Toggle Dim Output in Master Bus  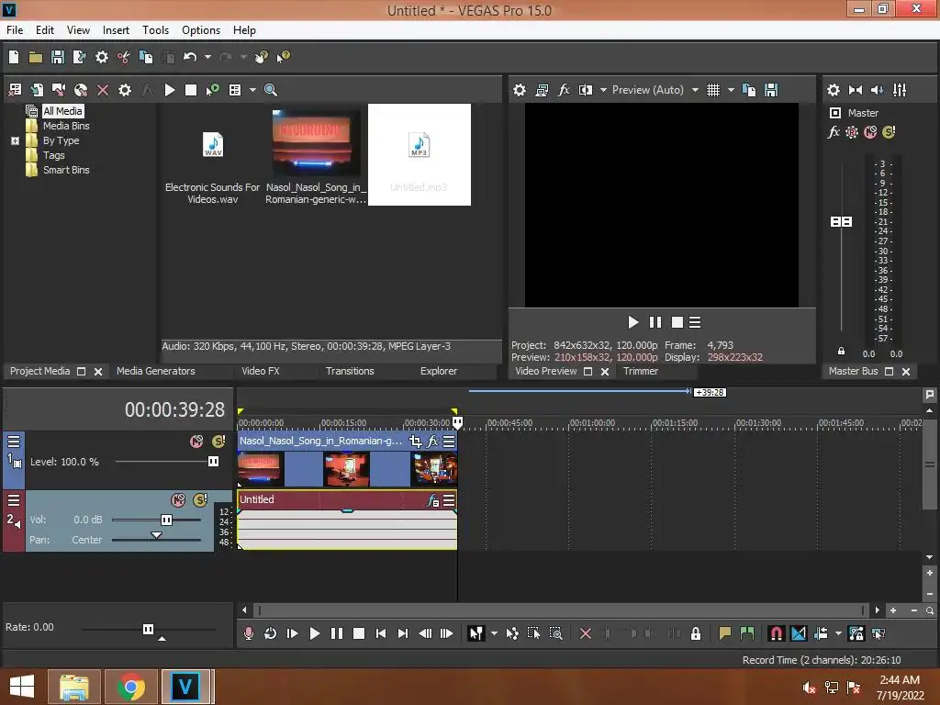[x=877, y=90]
